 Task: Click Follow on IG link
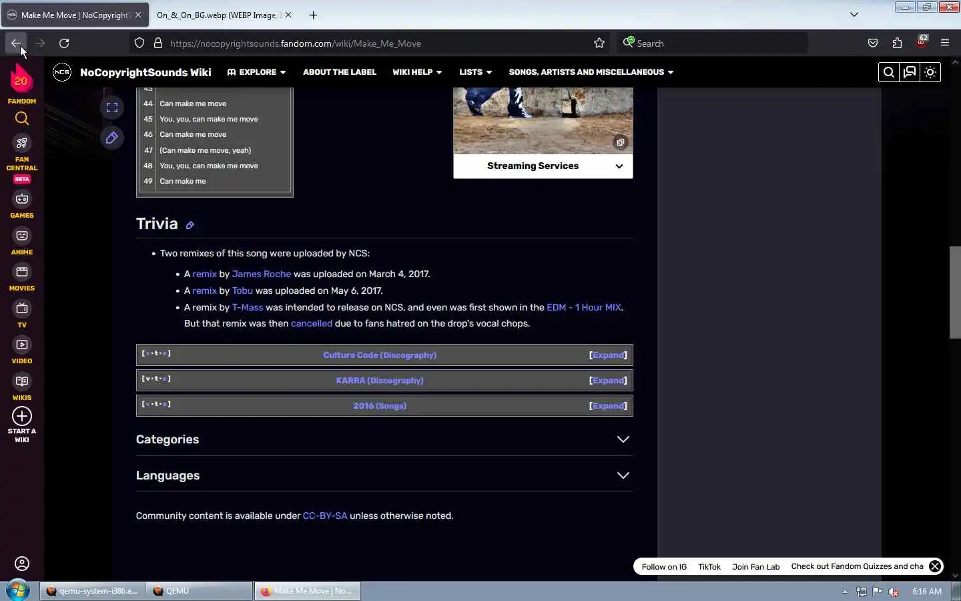[x=664, y=567]
